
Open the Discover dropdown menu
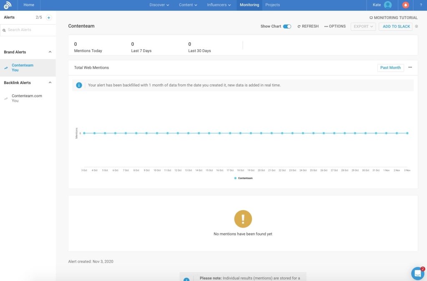click(x=159, y=5)
